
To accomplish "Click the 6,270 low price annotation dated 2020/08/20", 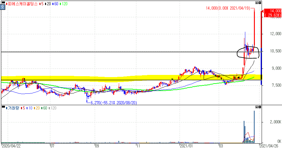I will (x=114, y=103).
